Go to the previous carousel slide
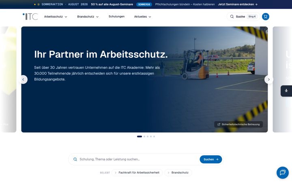Viewport: 292px width, 182px height. [x=23, y=80]
